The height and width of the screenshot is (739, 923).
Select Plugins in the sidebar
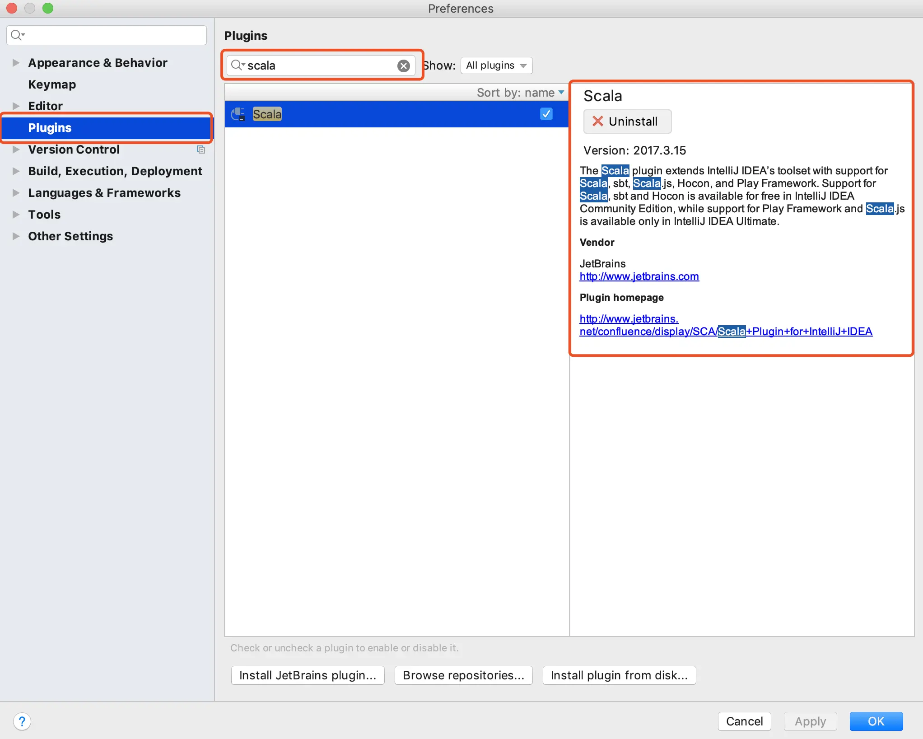[50, 128]
